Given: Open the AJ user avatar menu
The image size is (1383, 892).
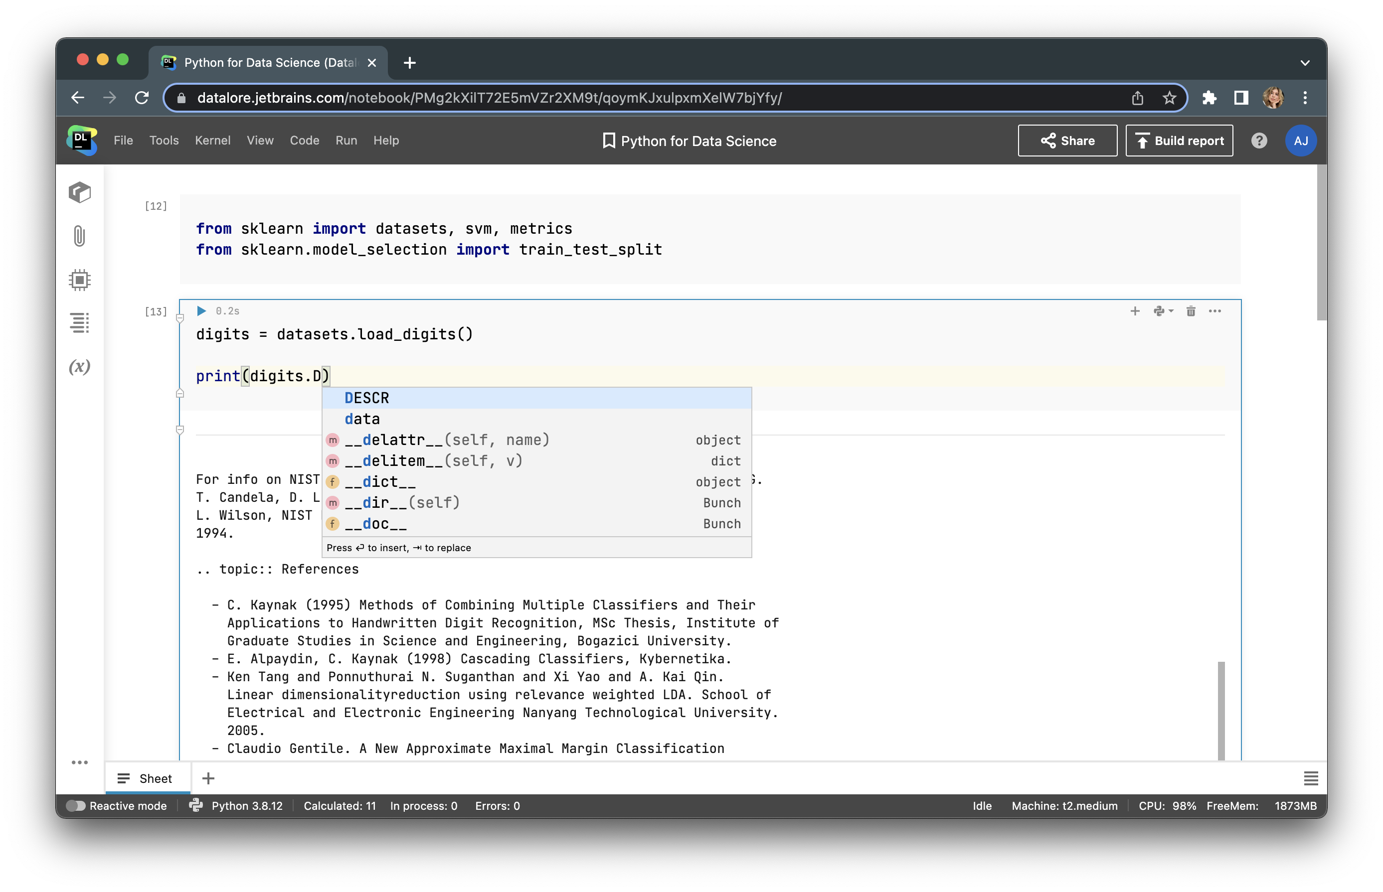Looking at the screenshot, I should [1301, 141].
